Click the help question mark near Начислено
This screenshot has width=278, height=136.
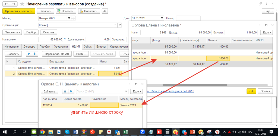coord(65,39)
